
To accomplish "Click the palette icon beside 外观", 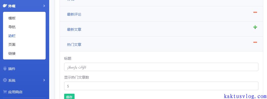I will [x=5, y=6].
